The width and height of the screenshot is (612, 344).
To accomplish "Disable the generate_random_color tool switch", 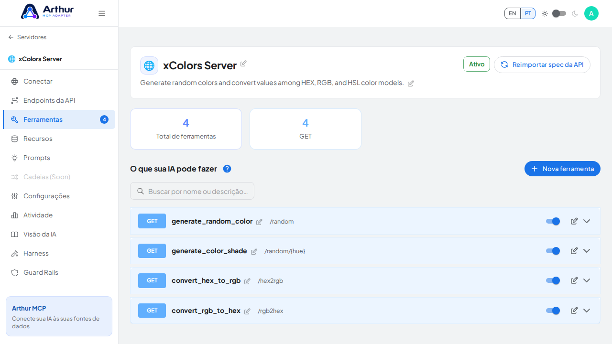I will (553, 221).
